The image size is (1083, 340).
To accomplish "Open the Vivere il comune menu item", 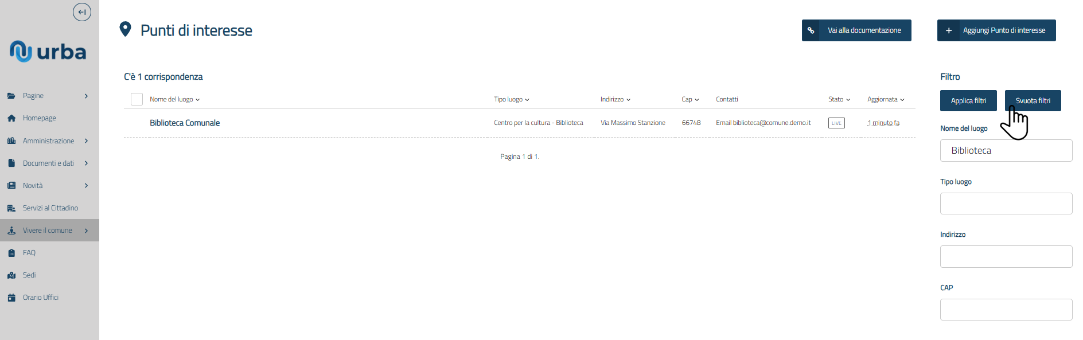I will point(48,230).
